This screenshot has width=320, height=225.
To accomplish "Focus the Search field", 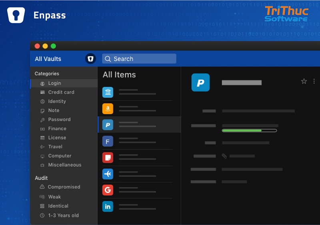I will point(139,59).
